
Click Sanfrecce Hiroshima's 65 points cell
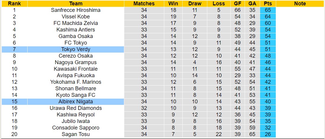(x=268, y=10)
